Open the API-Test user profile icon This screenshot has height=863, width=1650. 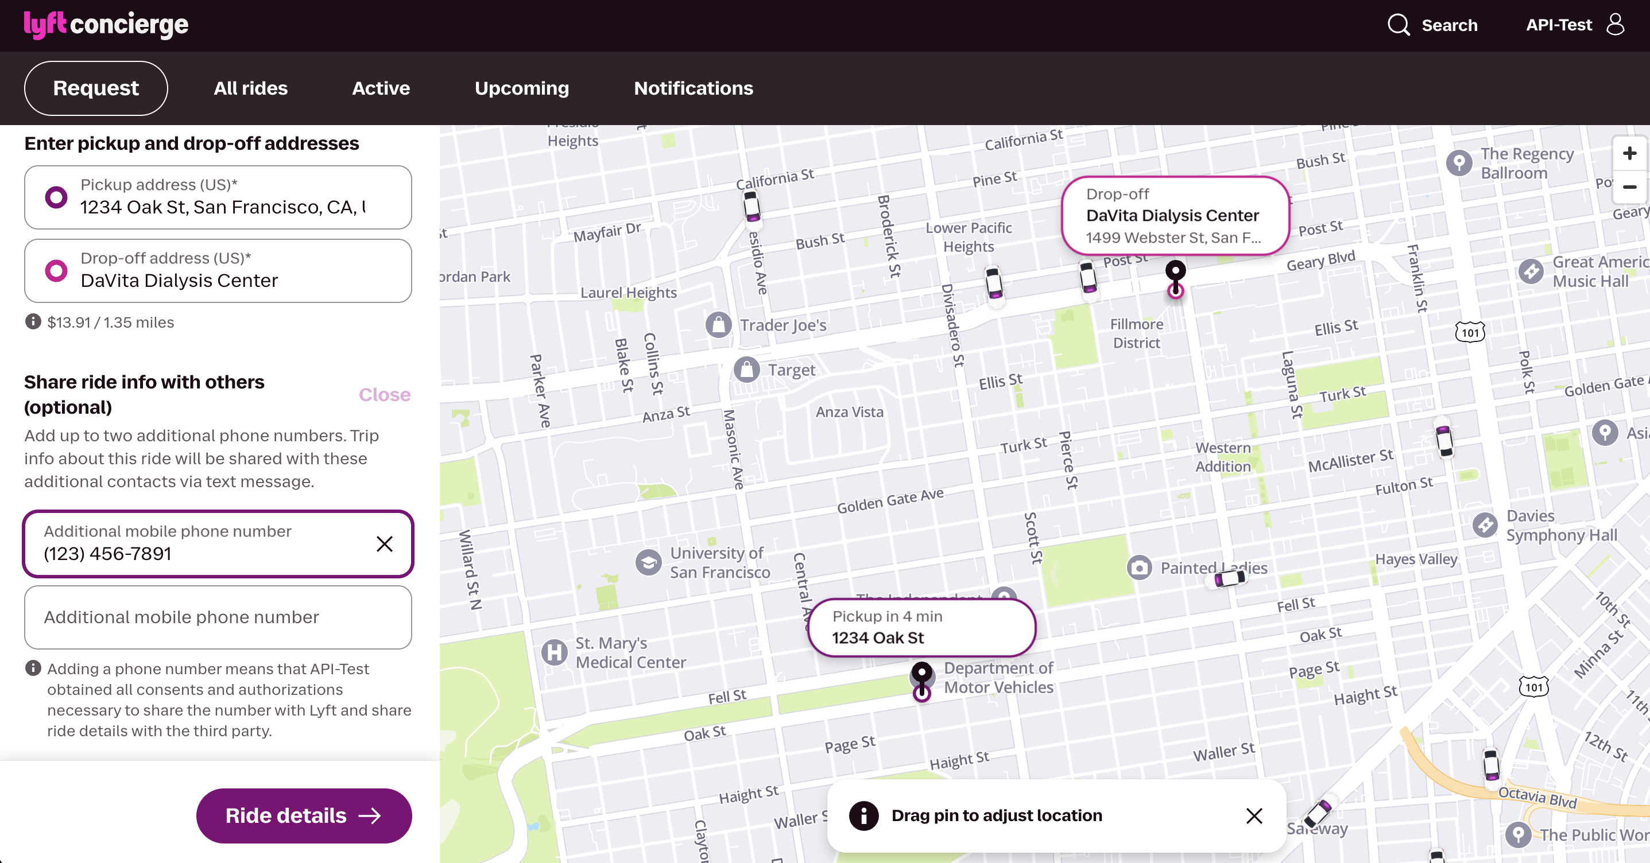tap(1616, 25)
